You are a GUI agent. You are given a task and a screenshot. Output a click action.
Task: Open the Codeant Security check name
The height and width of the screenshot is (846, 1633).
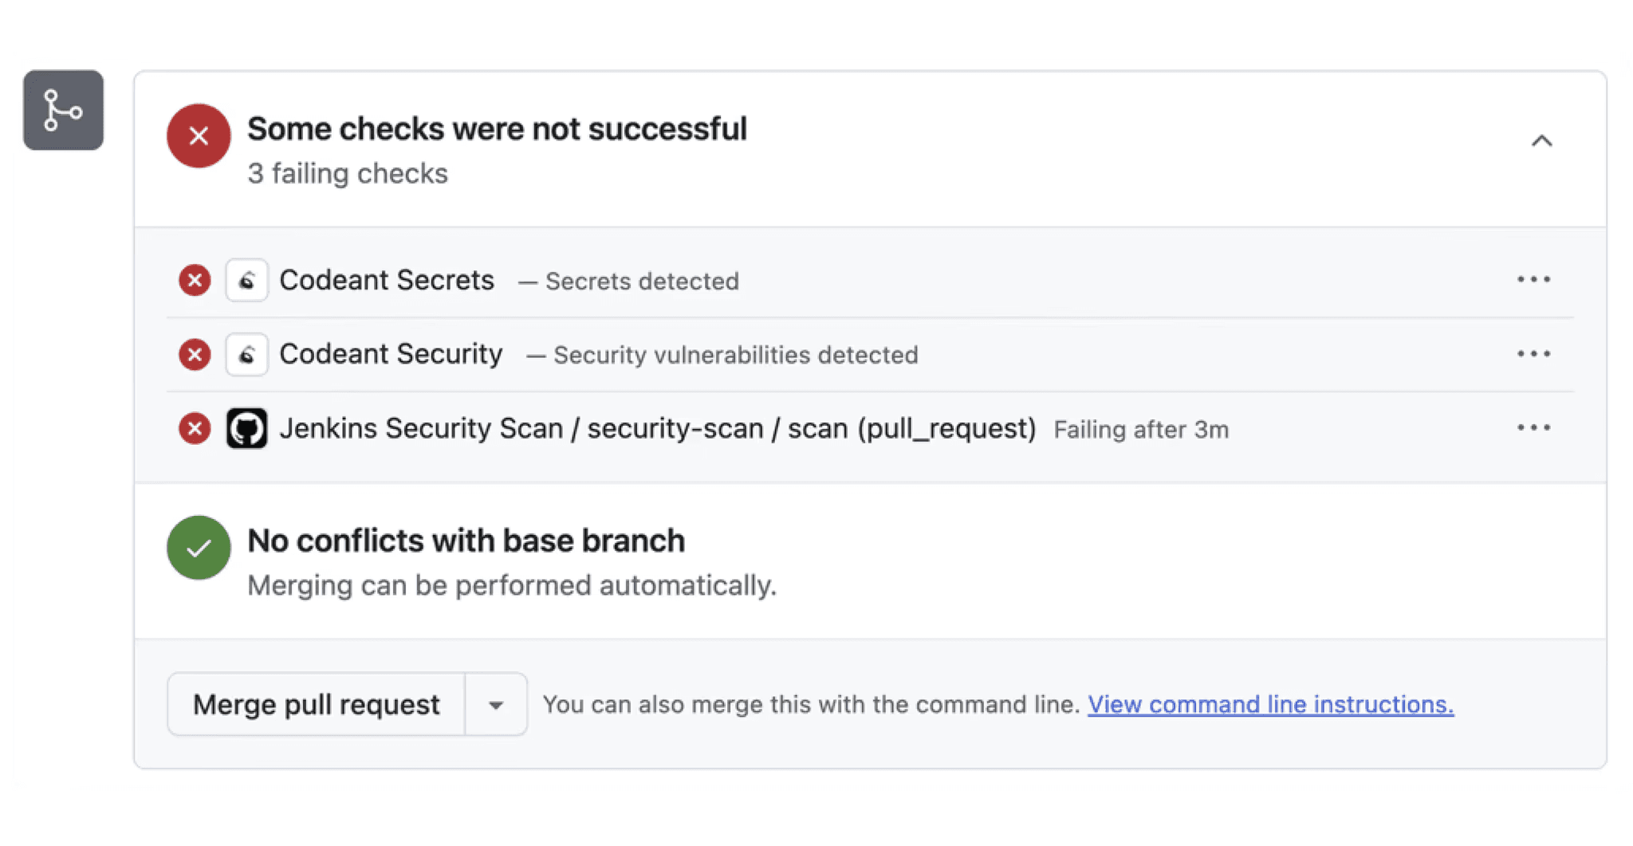391,354
